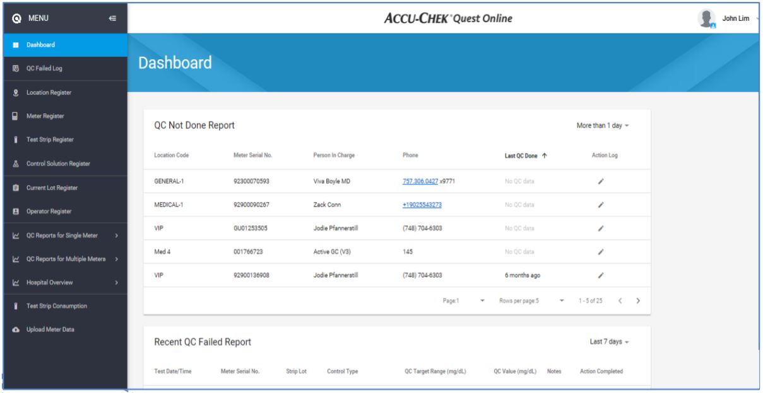The height and width of the screenshot is (393, 763).
Task: Select meter serial 92300070593
Action: coord(251,181)
